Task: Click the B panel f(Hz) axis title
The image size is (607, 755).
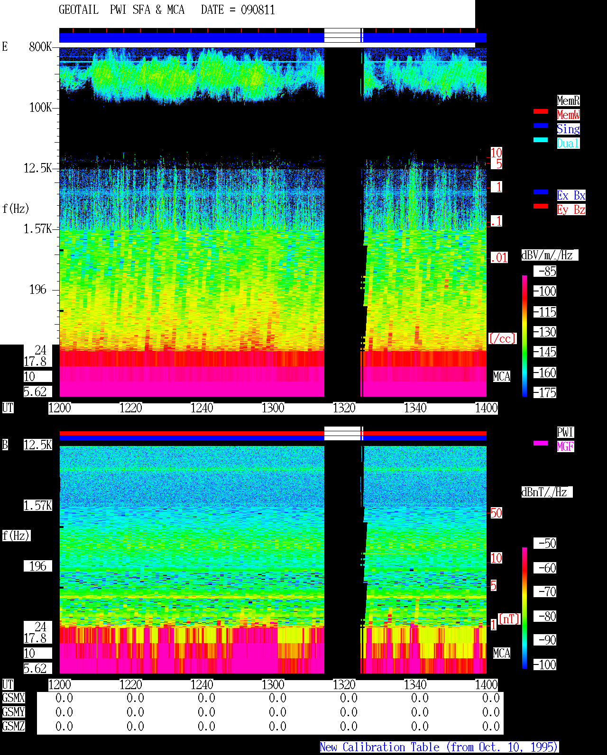Action: click(x=16, y=536)
